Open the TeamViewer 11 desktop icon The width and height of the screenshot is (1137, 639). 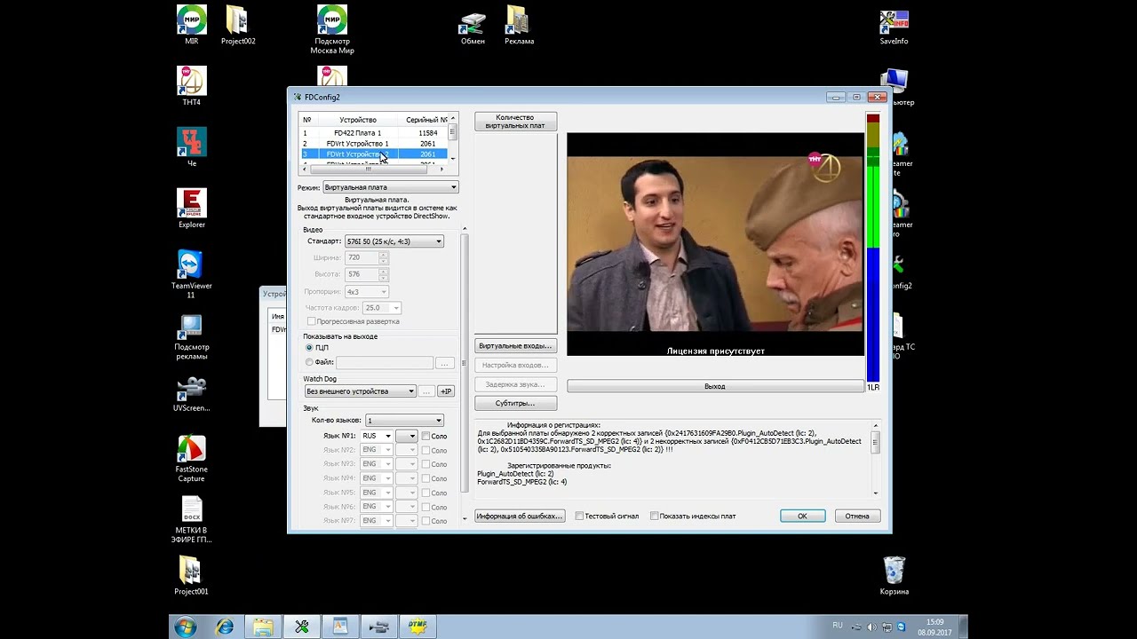click(x=191, y=273)
